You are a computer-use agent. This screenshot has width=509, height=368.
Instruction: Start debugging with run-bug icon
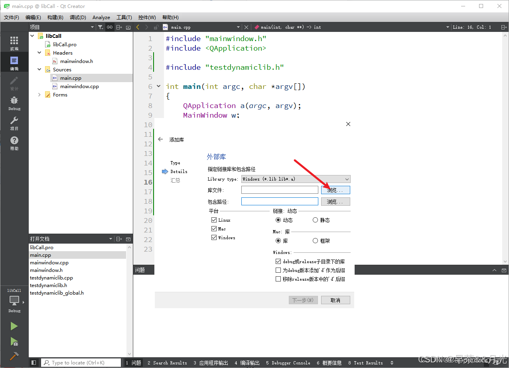point(14,341)
